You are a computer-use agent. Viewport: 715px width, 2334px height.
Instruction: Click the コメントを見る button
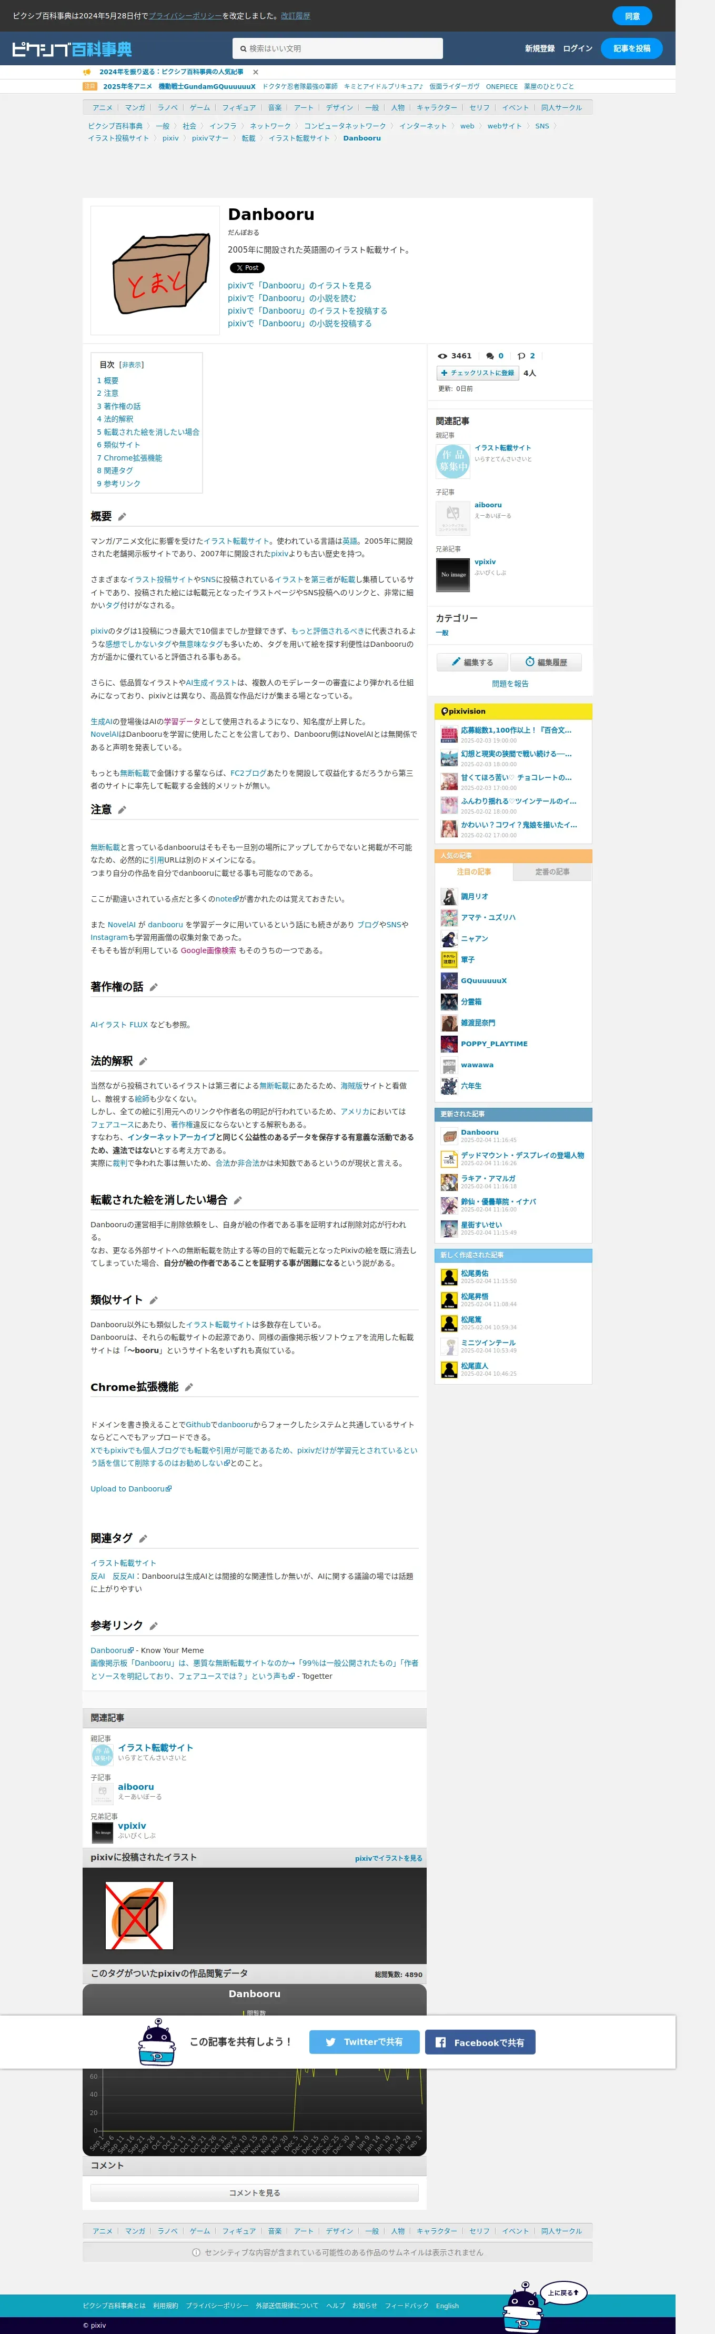click(x=255, y=2193)
